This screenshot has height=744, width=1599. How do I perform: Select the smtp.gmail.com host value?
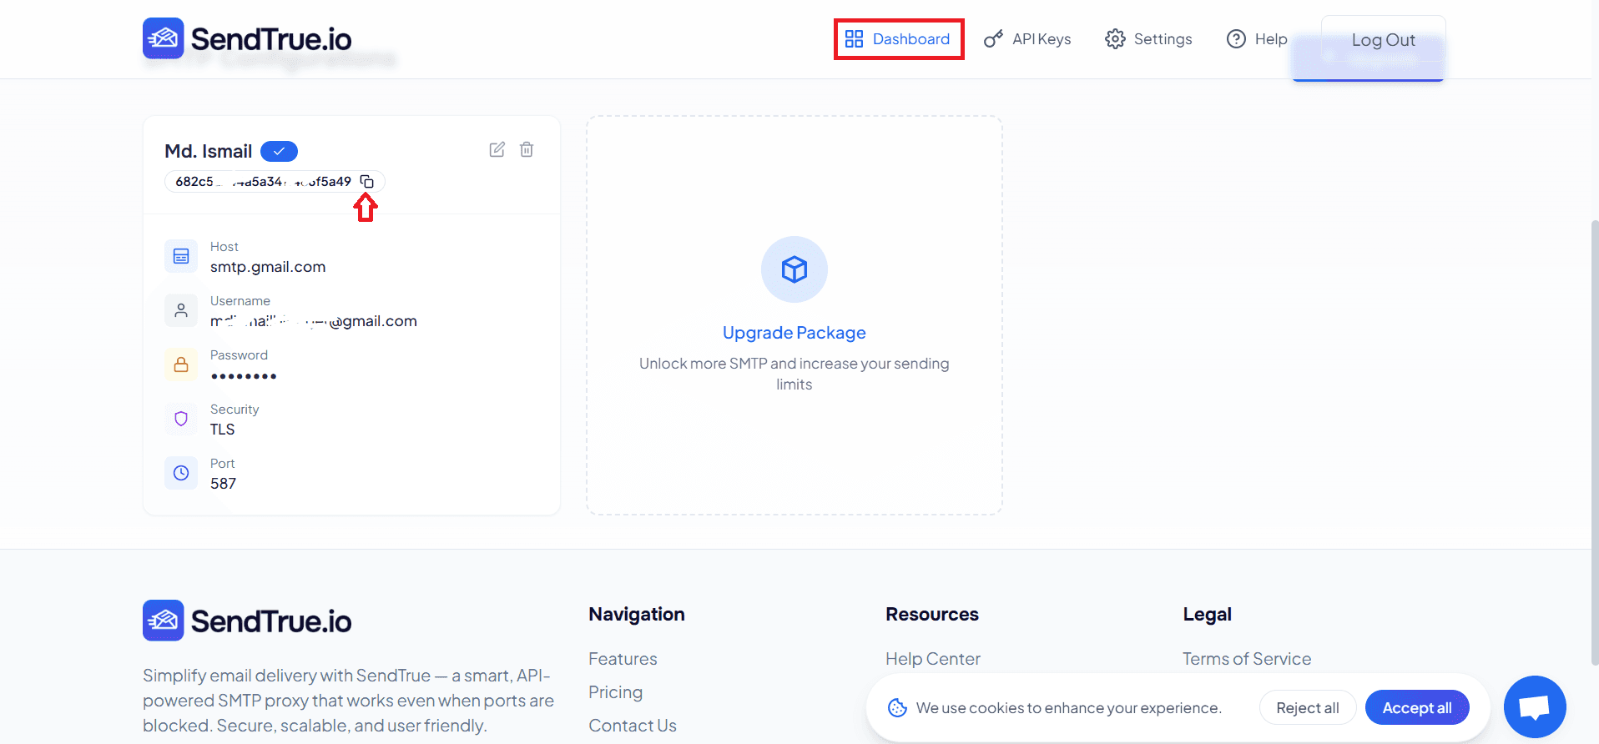268,267
